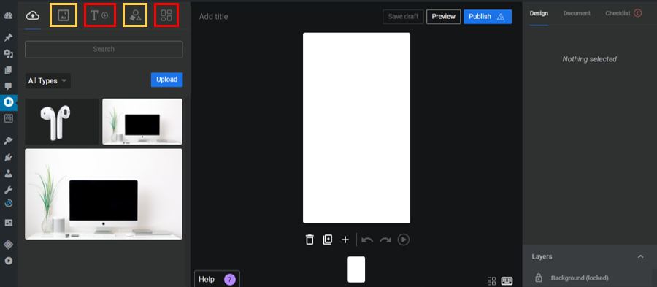Open the Shapes tab
The height and width of the screenshot is (287, 657).
click(135, 15)
